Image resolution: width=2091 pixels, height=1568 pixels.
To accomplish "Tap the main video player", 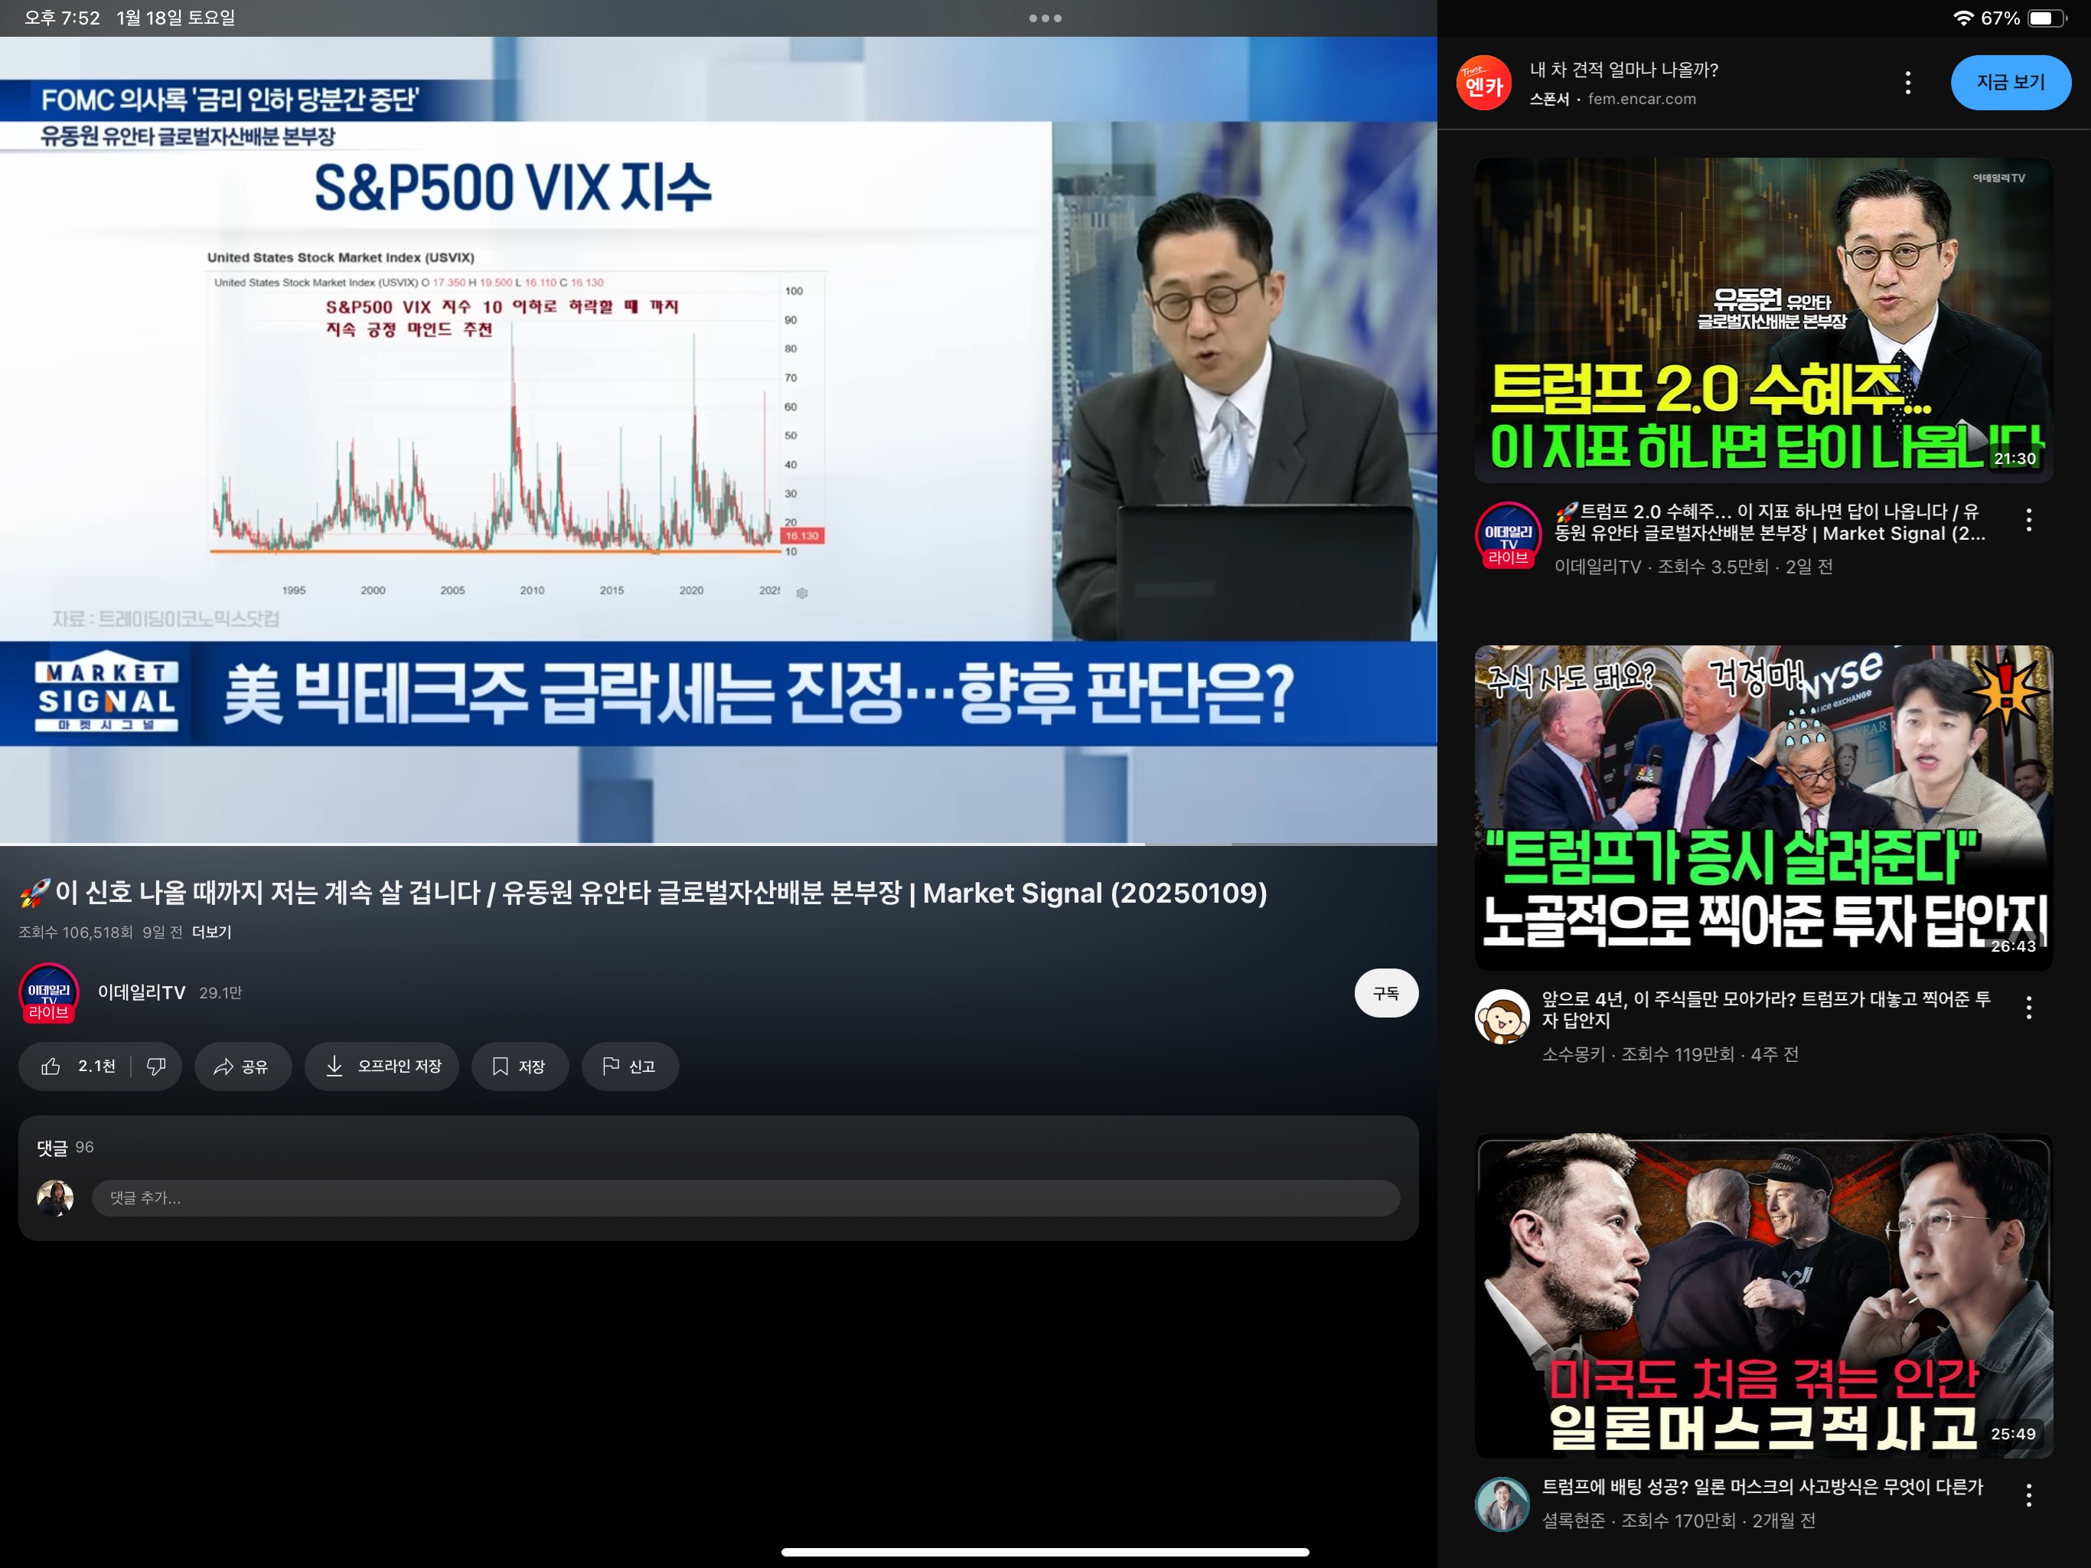I will click(719, 439).
